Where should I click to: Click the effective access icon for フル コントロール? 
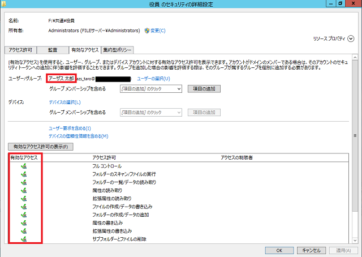pyautogui.click(x=23, y=166)
